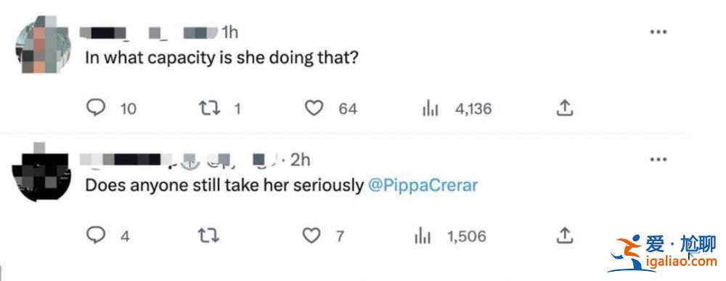Open more options on the first tweet
Screen dimensions: 726x281
point(658,32)
